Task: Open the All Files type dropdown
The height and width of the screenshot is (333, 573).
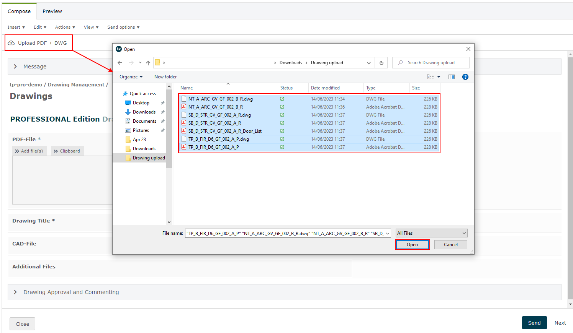Action: click(431, 233)
